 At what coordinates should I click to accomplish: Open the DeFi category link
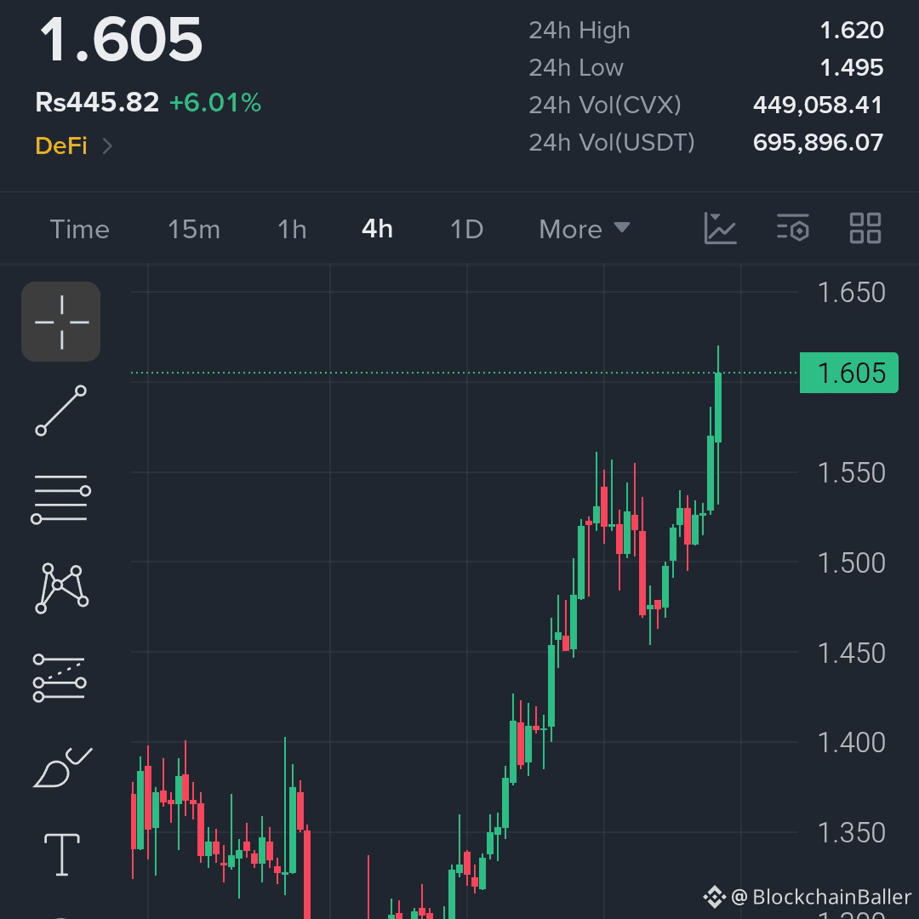(61, 146)
